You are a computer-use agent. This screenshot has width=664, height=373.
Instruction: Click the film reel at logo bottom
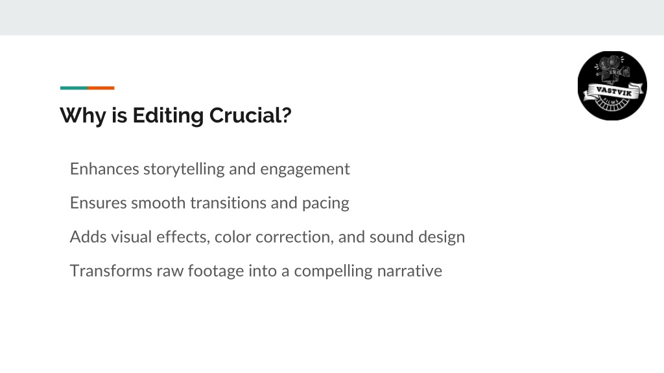pyautogui.click(x=612, y=104)
